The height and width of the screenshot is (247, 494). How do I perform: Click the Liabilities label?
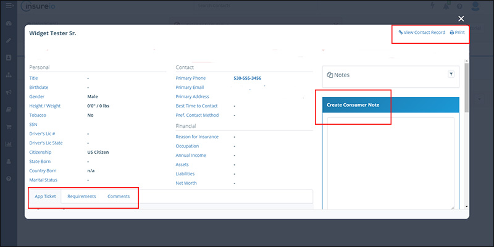point(185,174)
